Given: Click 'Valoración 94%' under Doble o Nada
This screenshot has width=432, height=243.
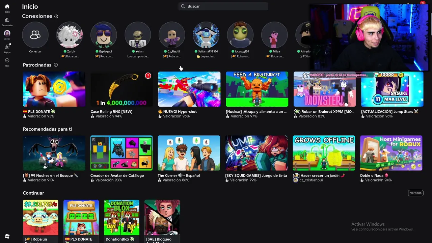Looking at the screenshot, I should click(x=378, y=180).
